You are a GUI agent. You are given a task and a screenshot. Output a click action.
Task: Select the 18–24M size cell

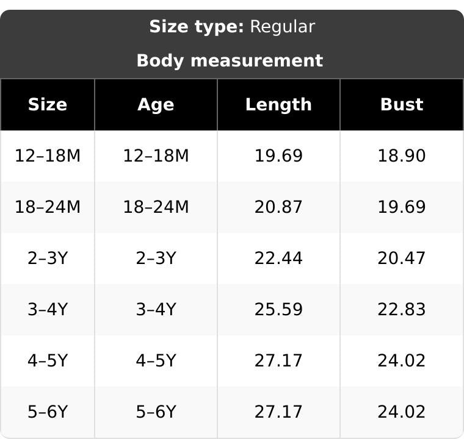click(48, 207)
